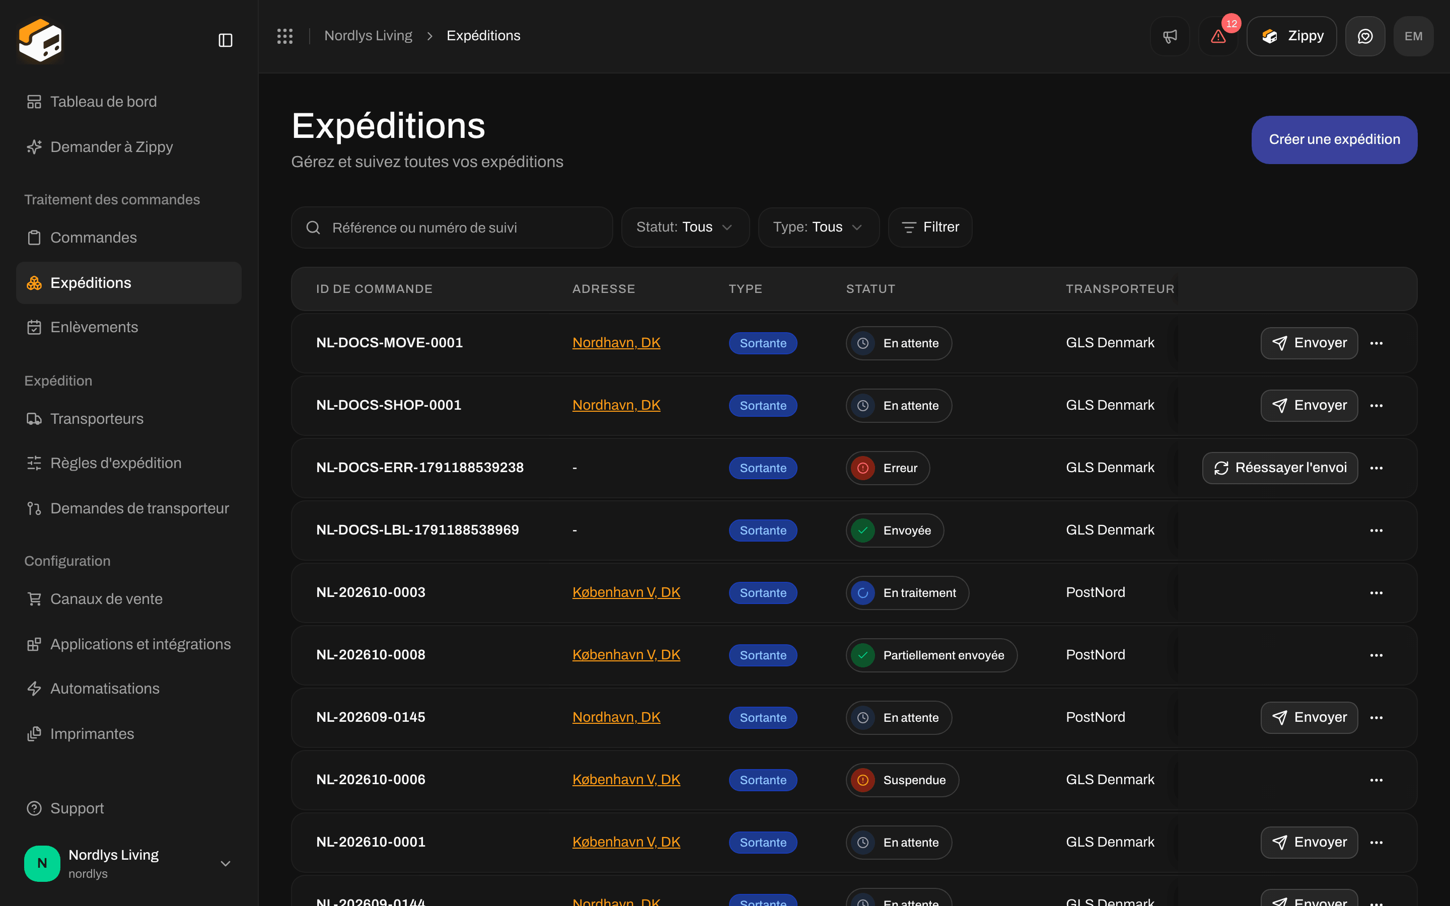Open Demandes de transporteur in sidebar
Screen dimensions: 1450x906
coord(128,508)
